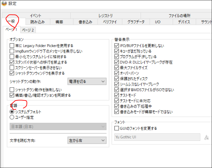The image size is (212, 168).
Task: Select the システムデフォルト language radio button
Action: point(12,112)
